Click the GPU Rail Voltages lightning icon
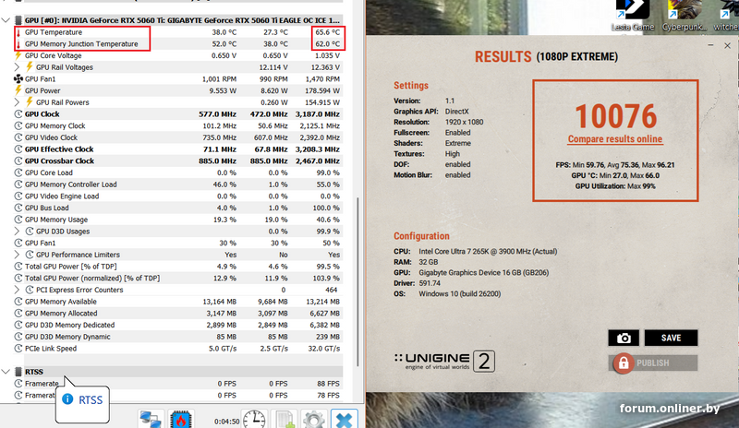 [30, 67]
